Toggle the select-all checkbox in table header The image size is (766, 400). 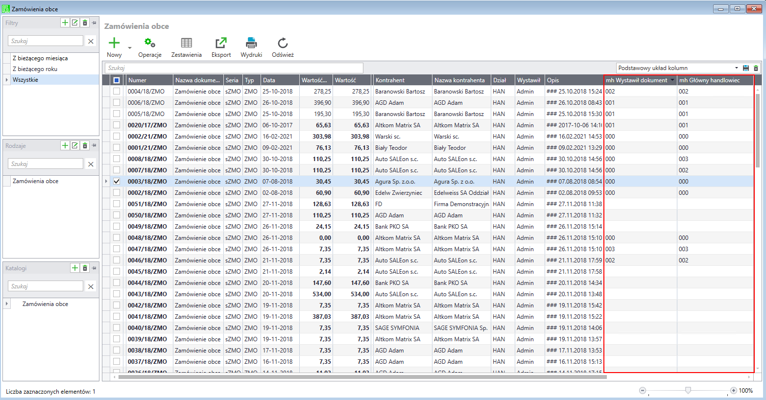(x=117, y=80)
